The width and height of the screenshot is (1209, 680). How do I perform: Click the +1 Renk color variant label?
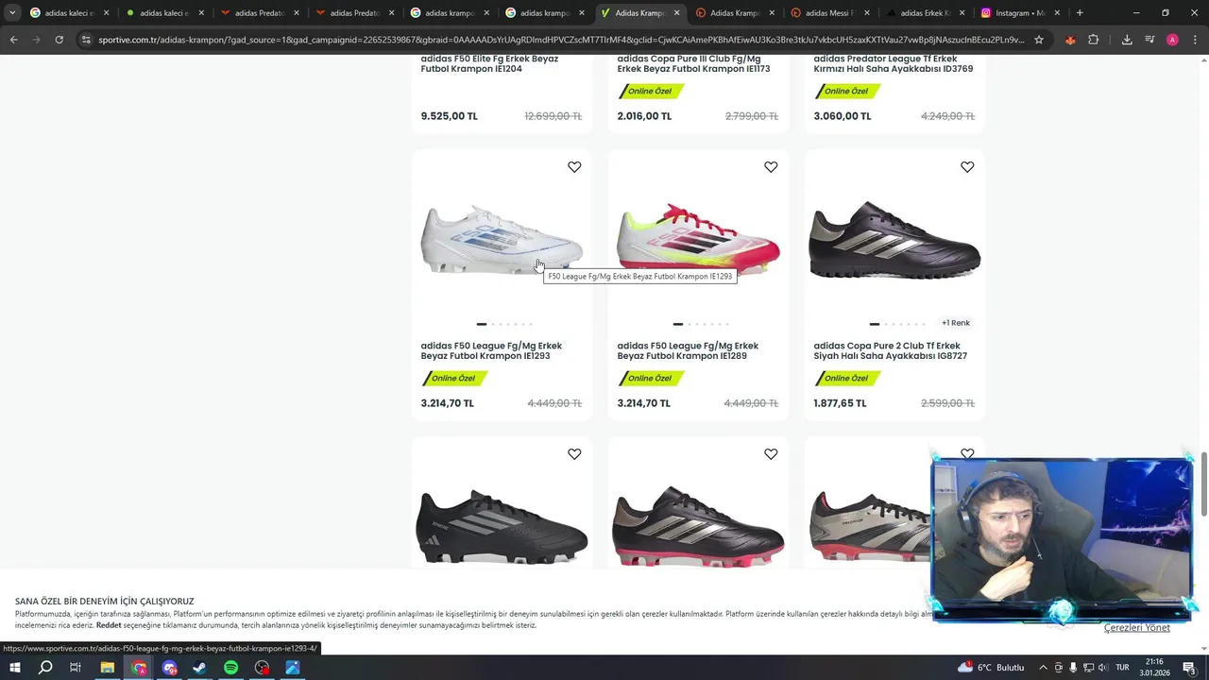[x=956, y=323]
